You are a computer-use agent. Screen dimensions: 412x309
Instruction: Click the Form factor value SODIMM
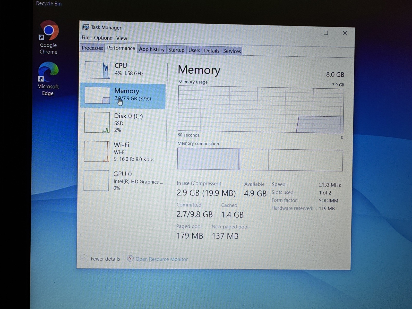[328, 201]
